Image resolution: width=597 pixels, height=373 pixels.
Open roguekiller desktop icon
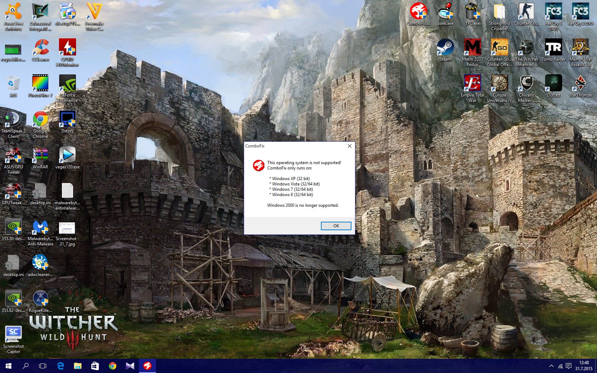[x=14, y=52]
